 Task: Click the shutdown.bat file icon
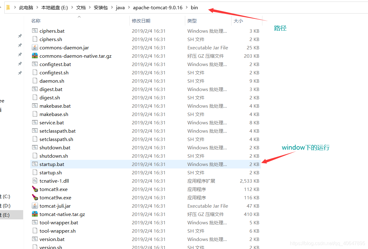[x=35, y=147]
